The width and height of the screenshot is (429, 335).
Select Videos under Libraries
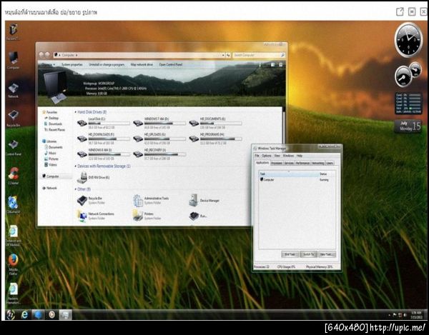click(x=51, y=165)
